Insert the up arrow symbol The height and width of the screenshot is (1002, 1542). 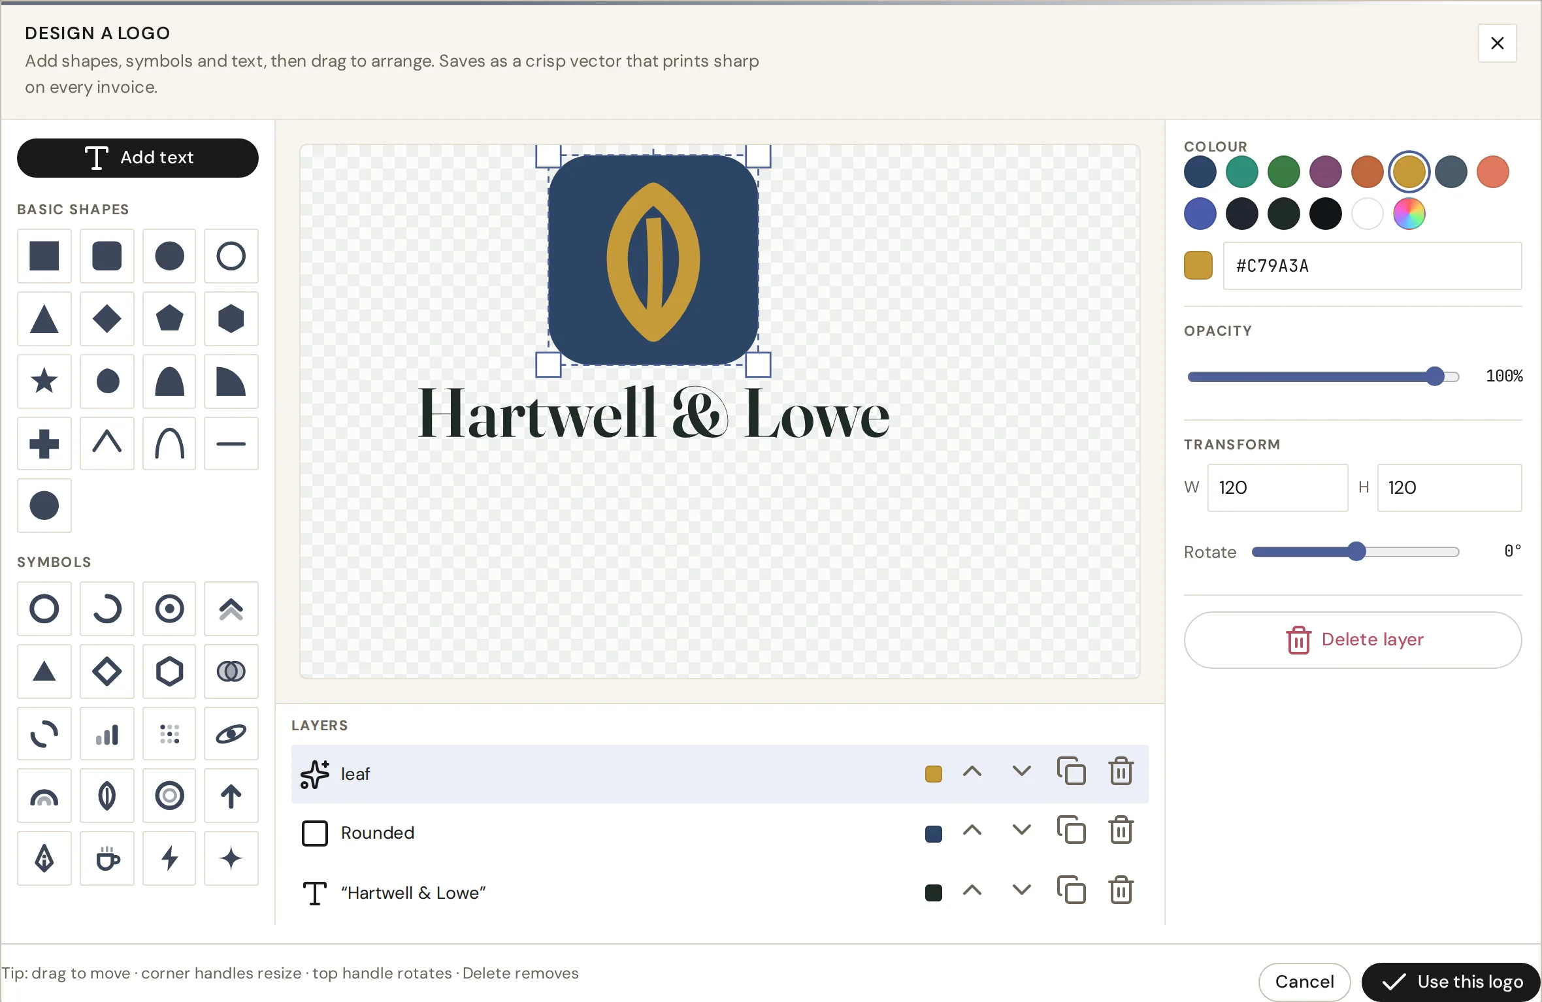click(231, 796)
